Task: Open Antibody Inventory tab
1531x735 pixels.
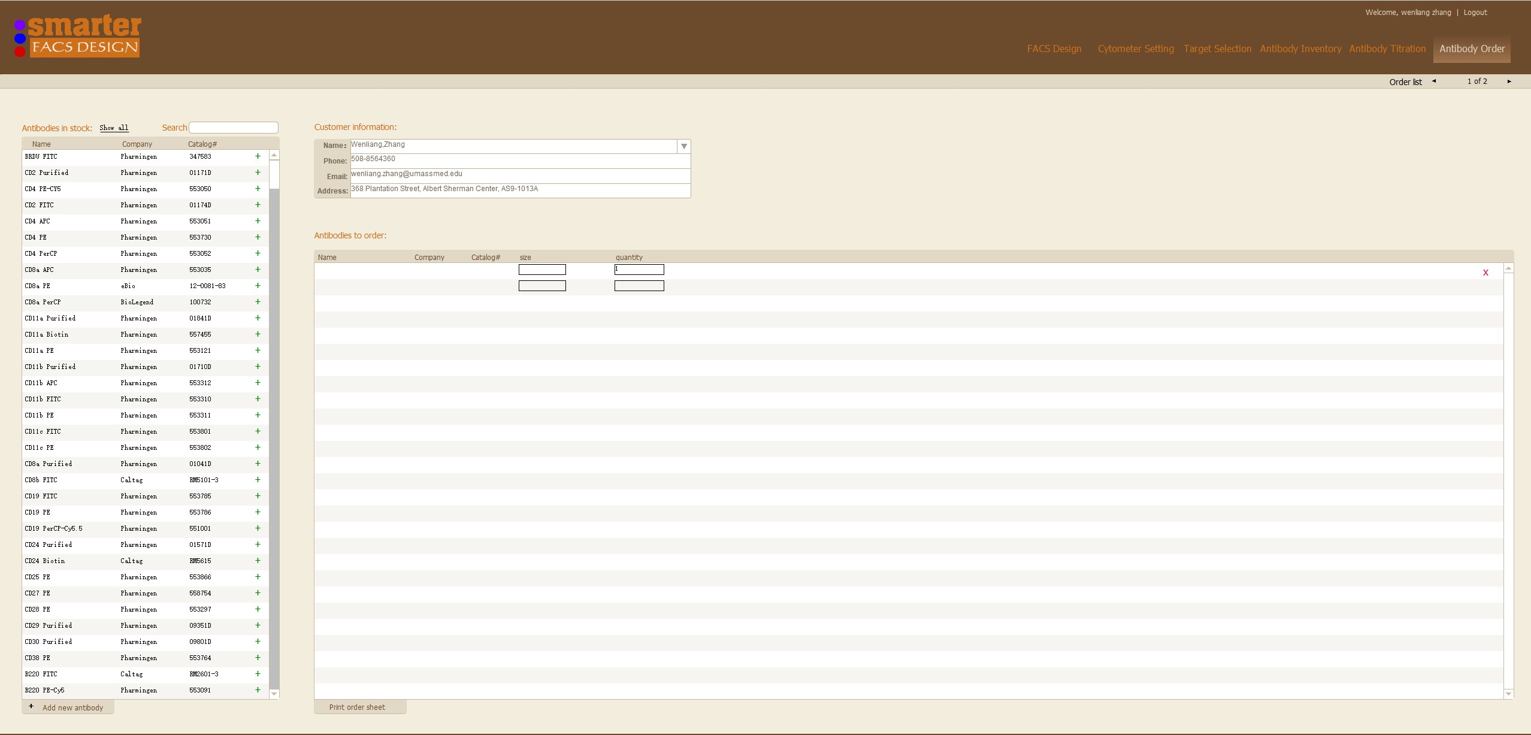Action: click(1300, 49)
